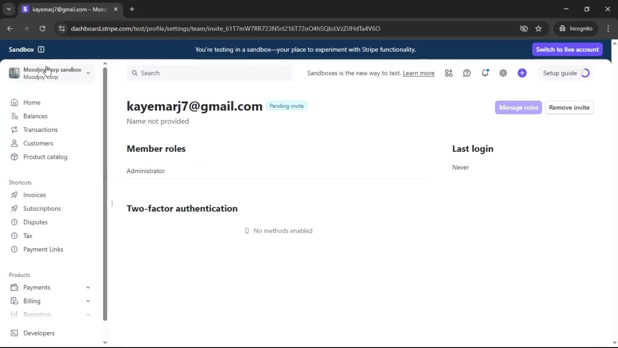Go to the Customers menu item
Screen dimensions: 618x348
38,143
